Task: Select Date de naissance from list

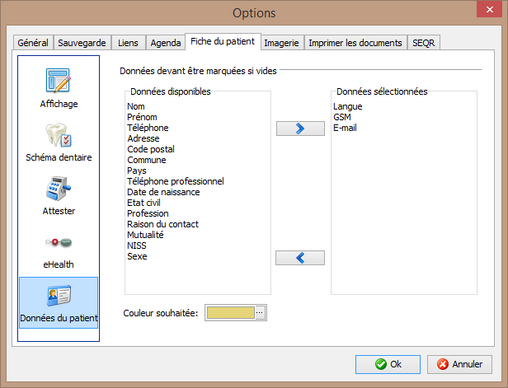Action: click(163, 192)
